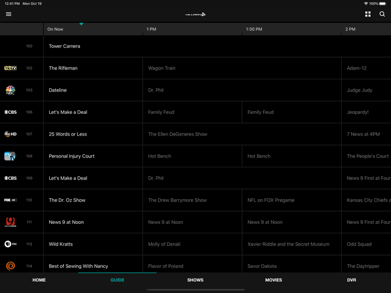Open 1 PM Family Feud listing

pos(192,112)
